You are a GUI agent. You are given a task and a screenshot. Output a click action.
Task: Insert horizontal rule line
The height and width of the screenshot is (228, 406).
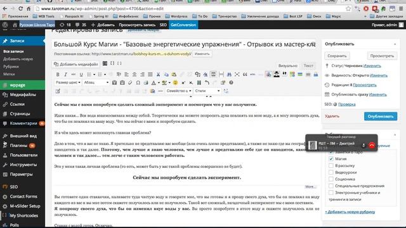160,91
